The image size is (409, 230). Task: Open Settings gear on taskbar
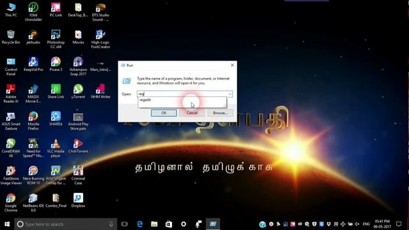pos(183,224)
